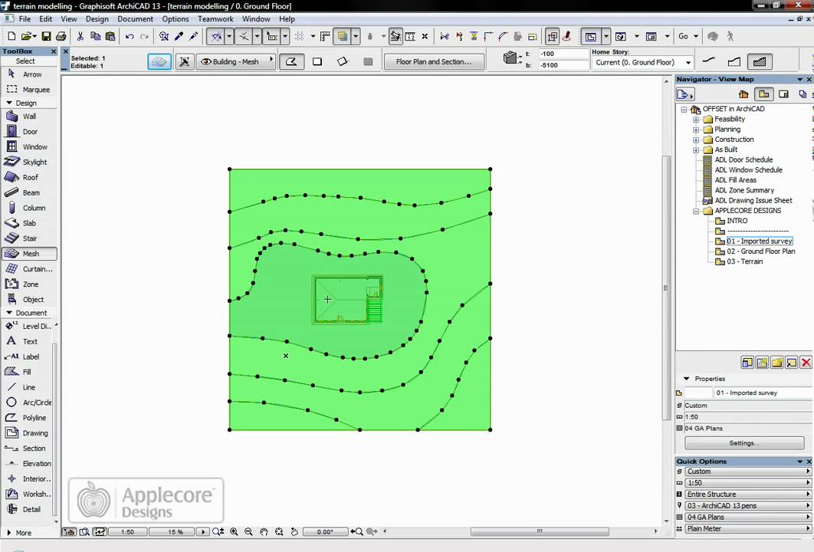This screenshot has width=814, height=552.
Task: Select the Fill tool
Action: (28, 372)
